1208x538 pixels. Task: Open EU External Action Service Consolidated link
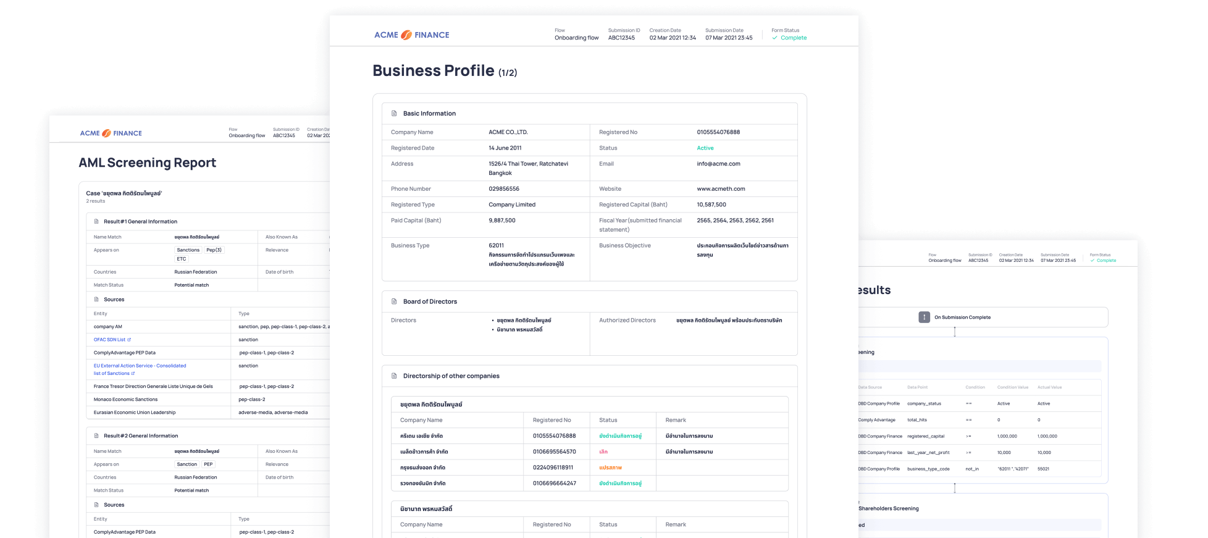[x=140, y=366]
